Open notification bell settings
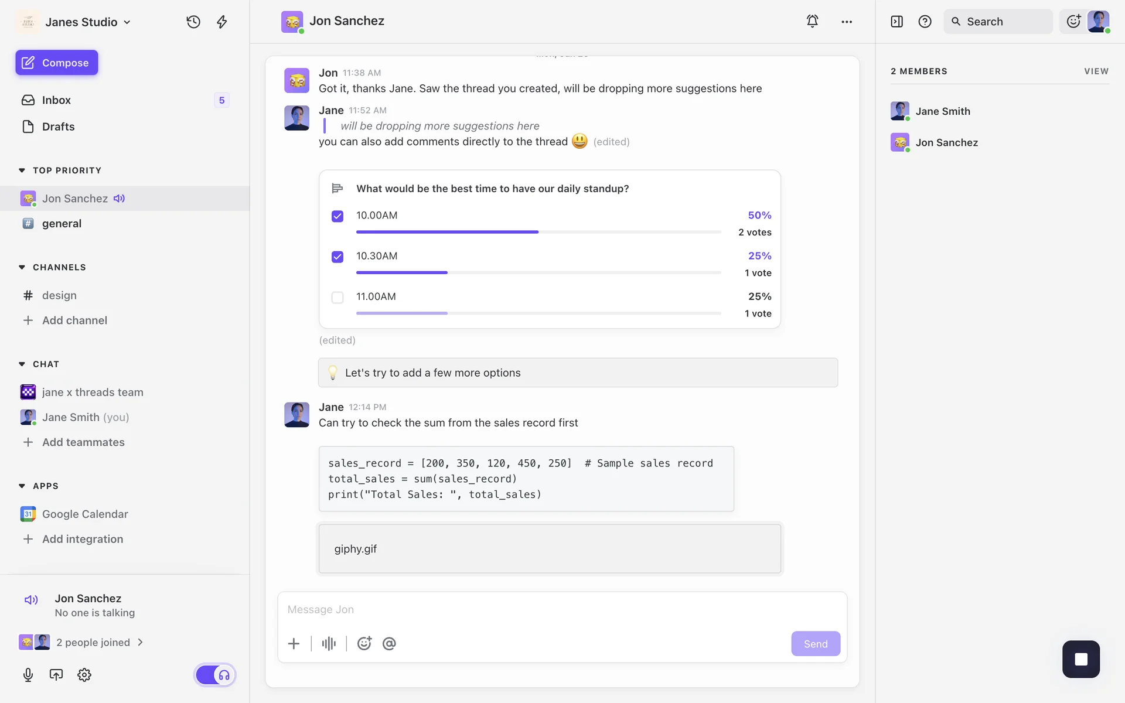The image size is (1125, 703). (812, 21)
